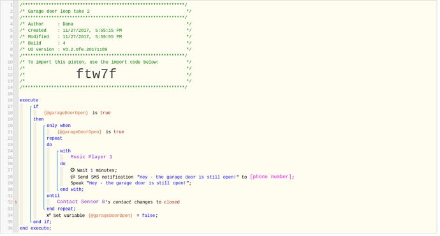Click the closed value on line 32
The image size is (440, 236).
coord(172,202)
